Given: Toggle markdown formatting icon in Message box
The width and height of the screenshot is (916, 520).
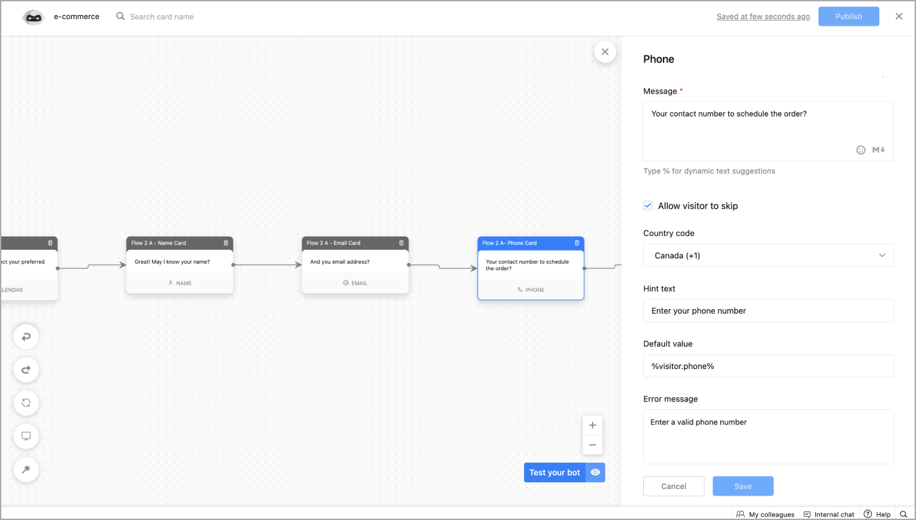Looking at the screenshot, I should point(878,150).
